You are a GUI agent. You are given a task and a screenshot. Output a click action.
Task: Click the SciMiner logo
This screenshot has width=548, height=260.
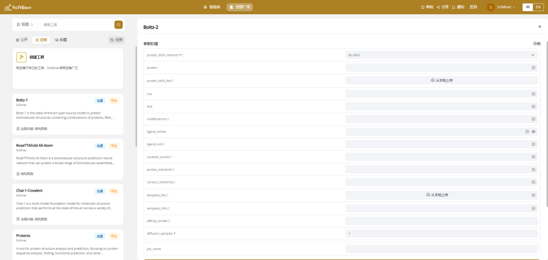click(16, 7)
